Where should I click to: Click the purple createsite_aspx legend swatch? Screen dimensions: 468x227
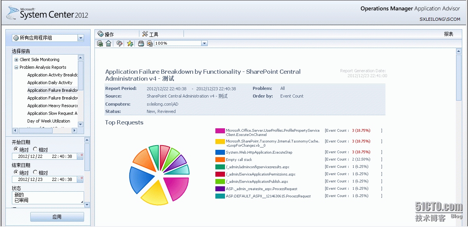point(220,189)
